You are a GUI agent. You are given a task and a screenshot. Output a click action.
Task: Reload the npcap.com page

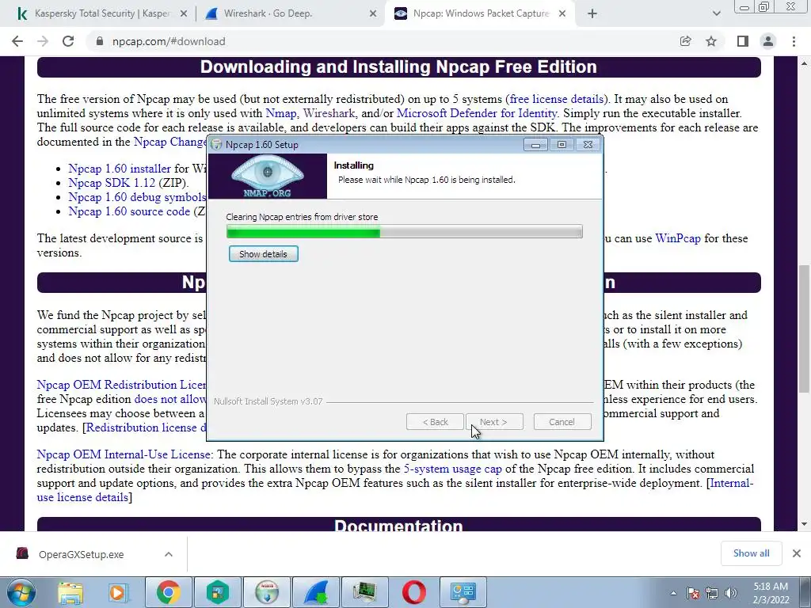(x=68, y=41)
